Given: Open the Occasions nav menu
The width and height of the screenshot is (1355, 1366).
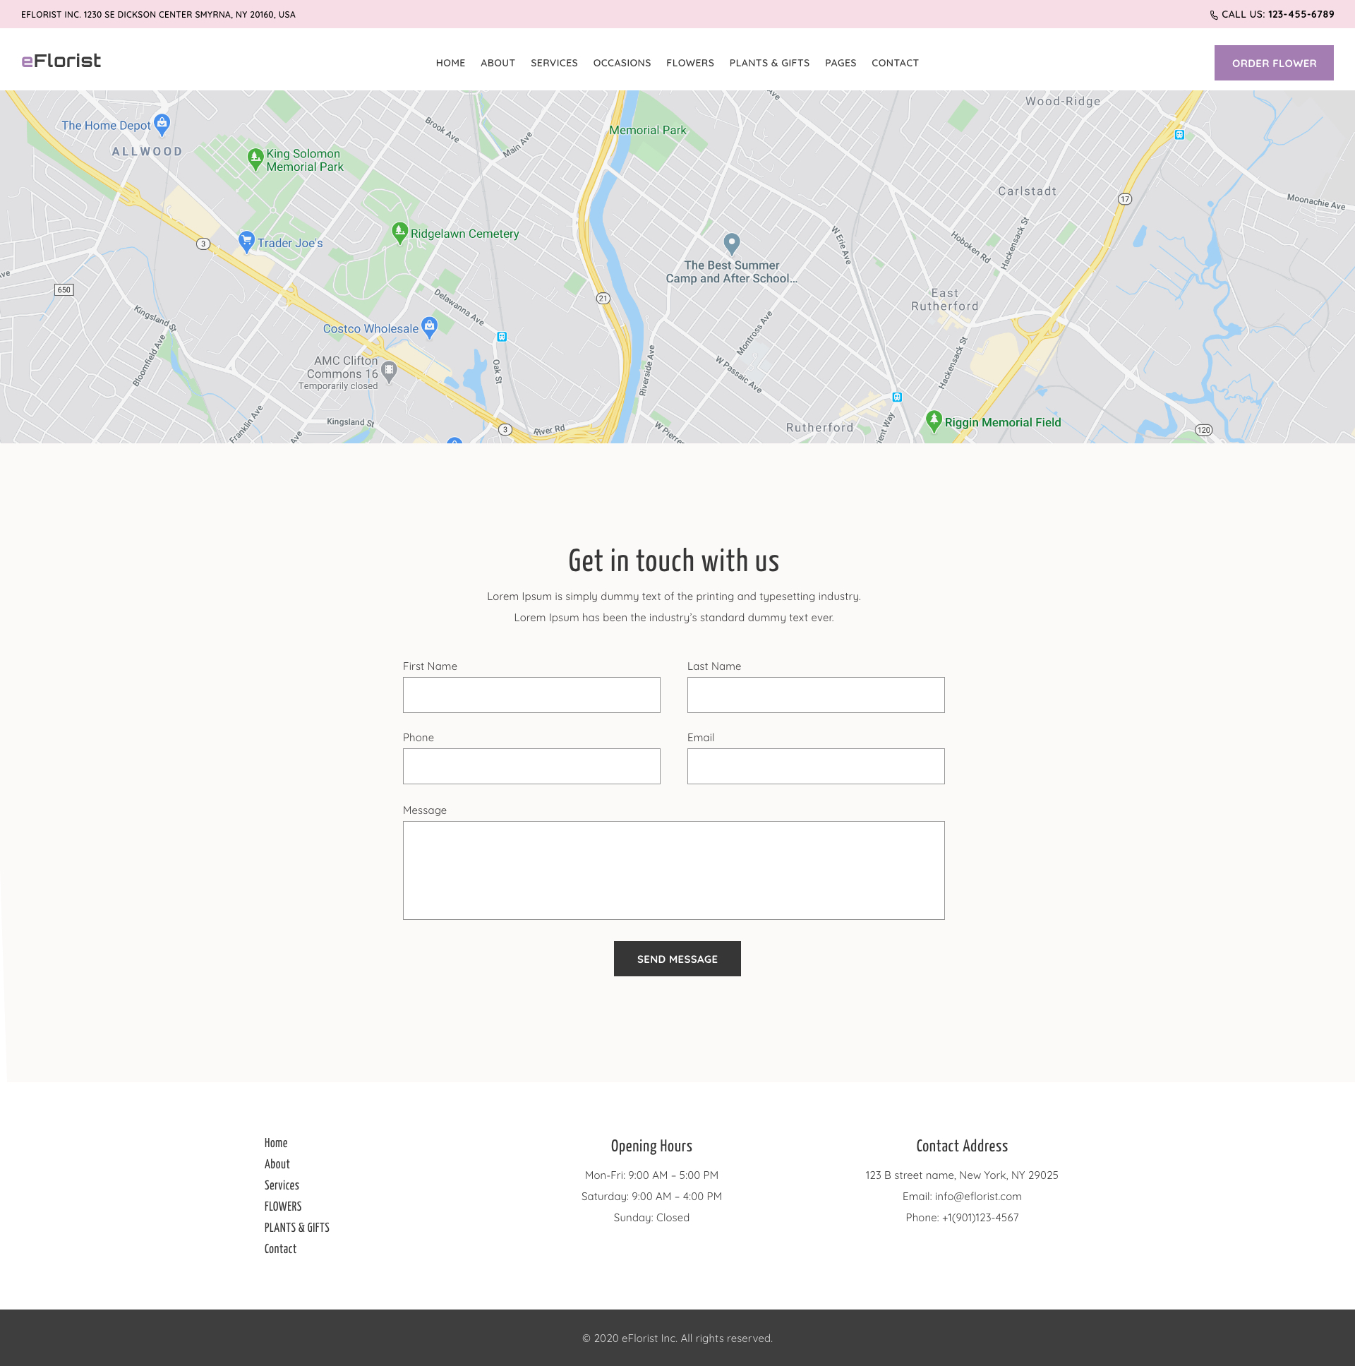Looking at the screenshot, I should point(621,63).
